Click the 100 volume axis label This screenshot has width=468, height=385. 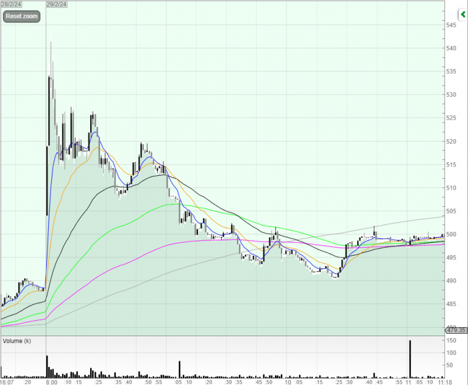pyautogui.click(x=452, y=354)
